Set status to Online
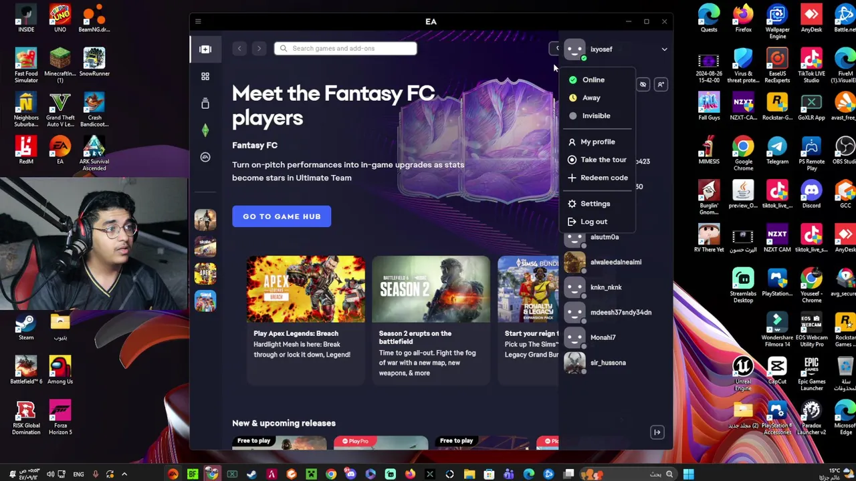The height and width of the screenshot is (481, 856). tap(593, 79)
